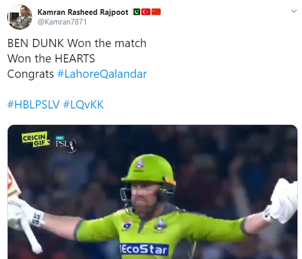This screenshot has height=259, width=302.
Task: Open the #LahoreQalandar hashtag
Action: click(102, 74)
